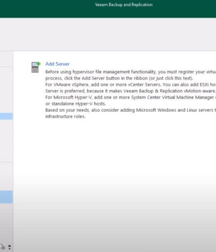This screenshot has width=216, height=252.
Task: Open the Add Server link heading
Action: pos(57,64)
